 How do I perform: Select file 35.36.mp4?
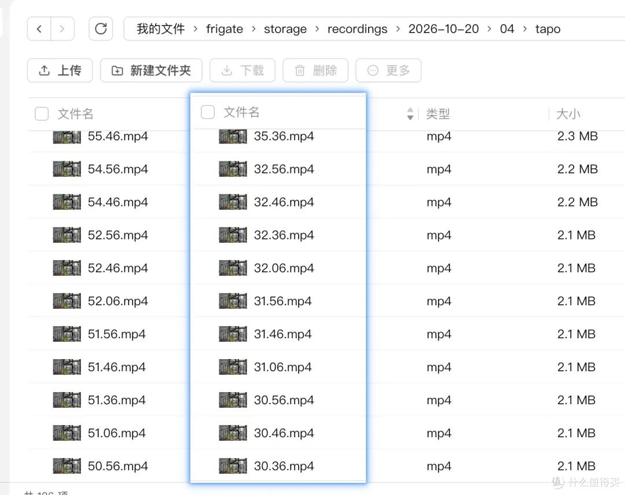(x=284, y=136)
